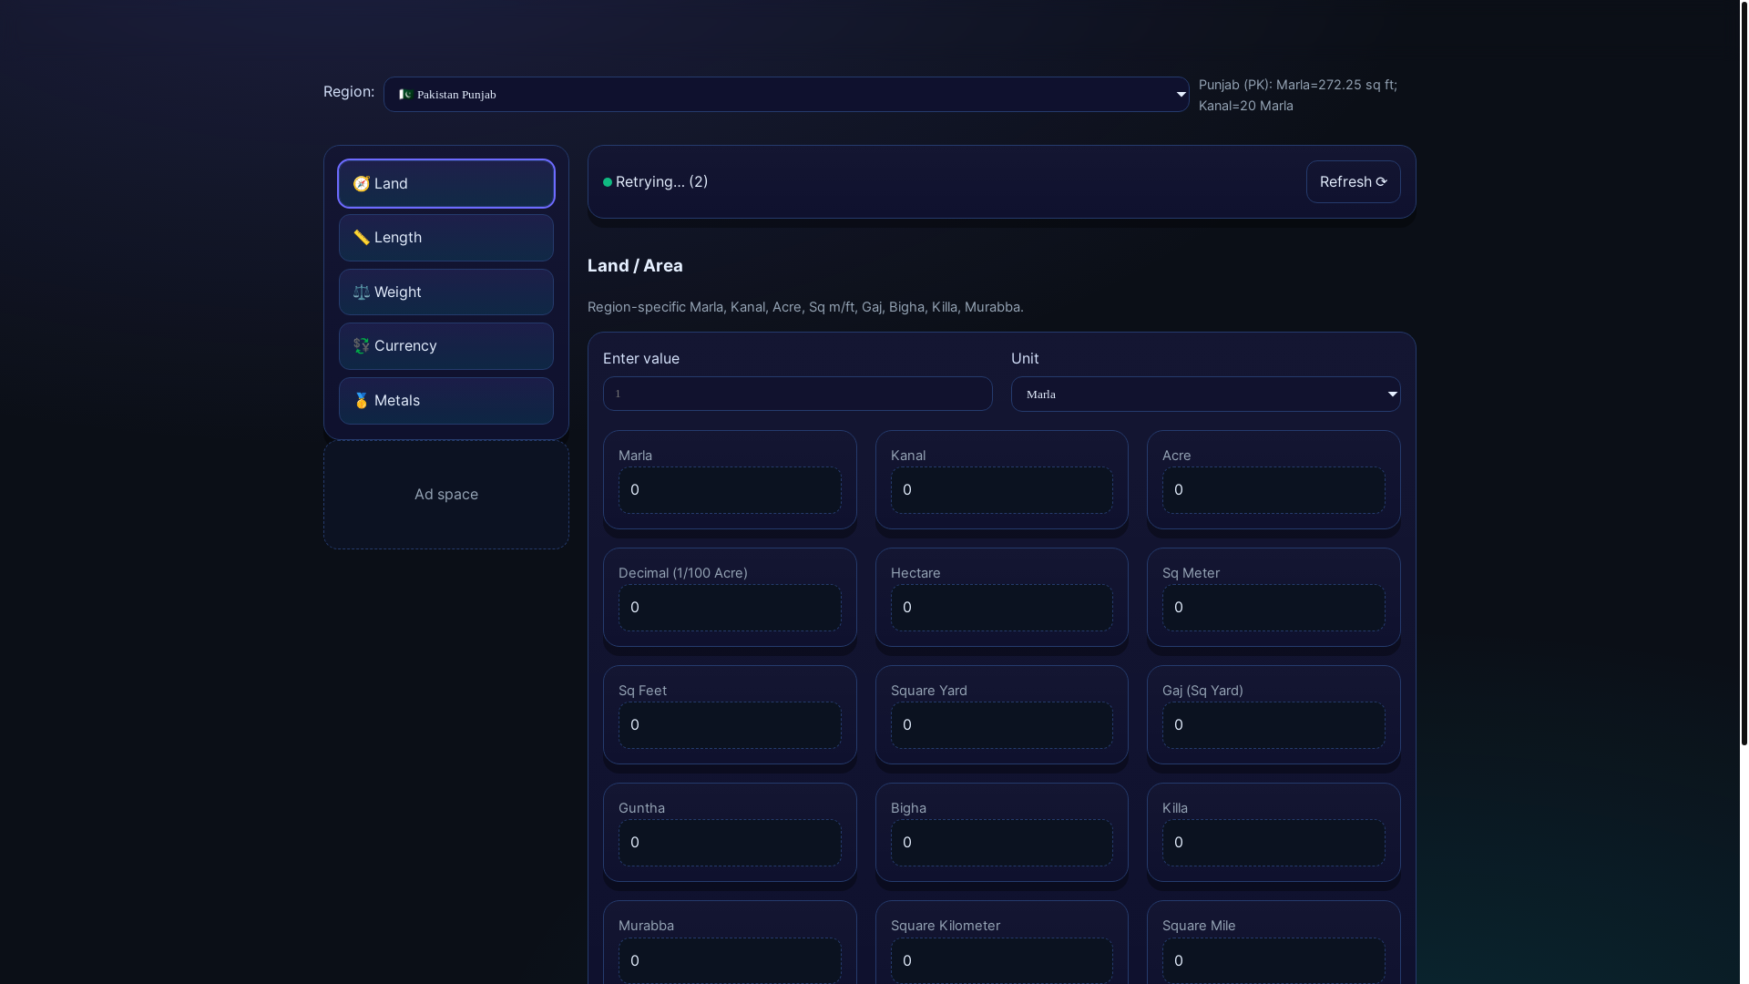The width and height of the screenshot is (1749, 984).
Task: Click the 'Gaj (Sq Yard)' card label
Action: tap(1202, 691)
